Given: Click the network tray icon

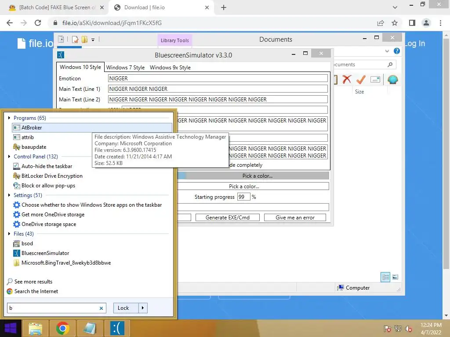Looking at the screenshot, I should pos(398,329).
